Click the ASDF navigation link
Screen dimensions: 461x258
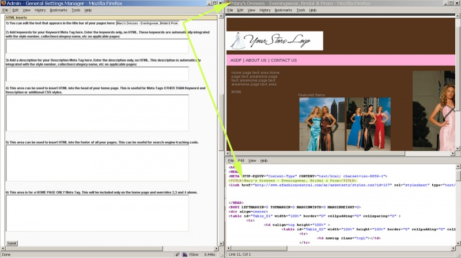(236, 60)
